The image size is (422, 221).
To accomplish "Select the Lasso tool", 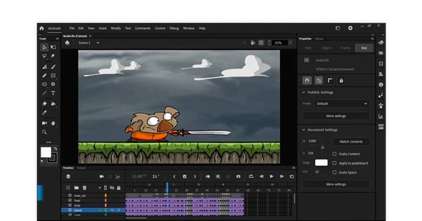I will (x=44, y=56).
